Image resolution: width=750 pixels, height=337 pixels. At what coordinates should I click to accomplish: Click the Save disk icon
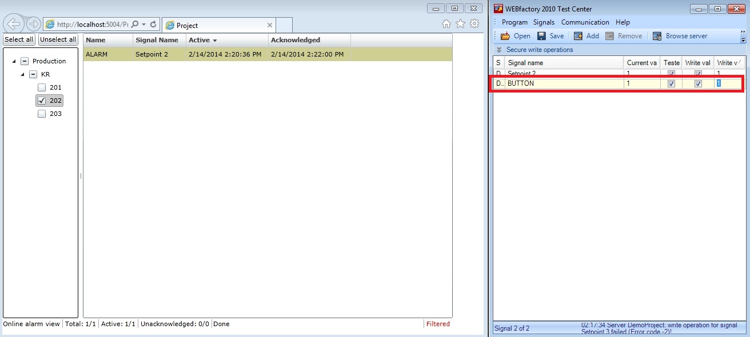click(541, 36)
